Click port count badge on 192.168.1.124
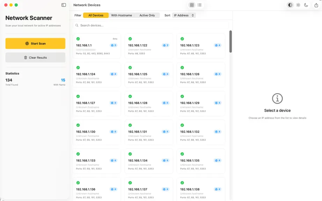Screen dimensions: 322x201 click(x=114, y=74)
